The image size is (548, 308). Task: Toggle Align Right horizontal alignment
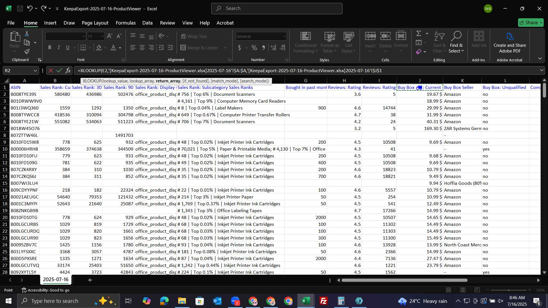coord(151,48)
